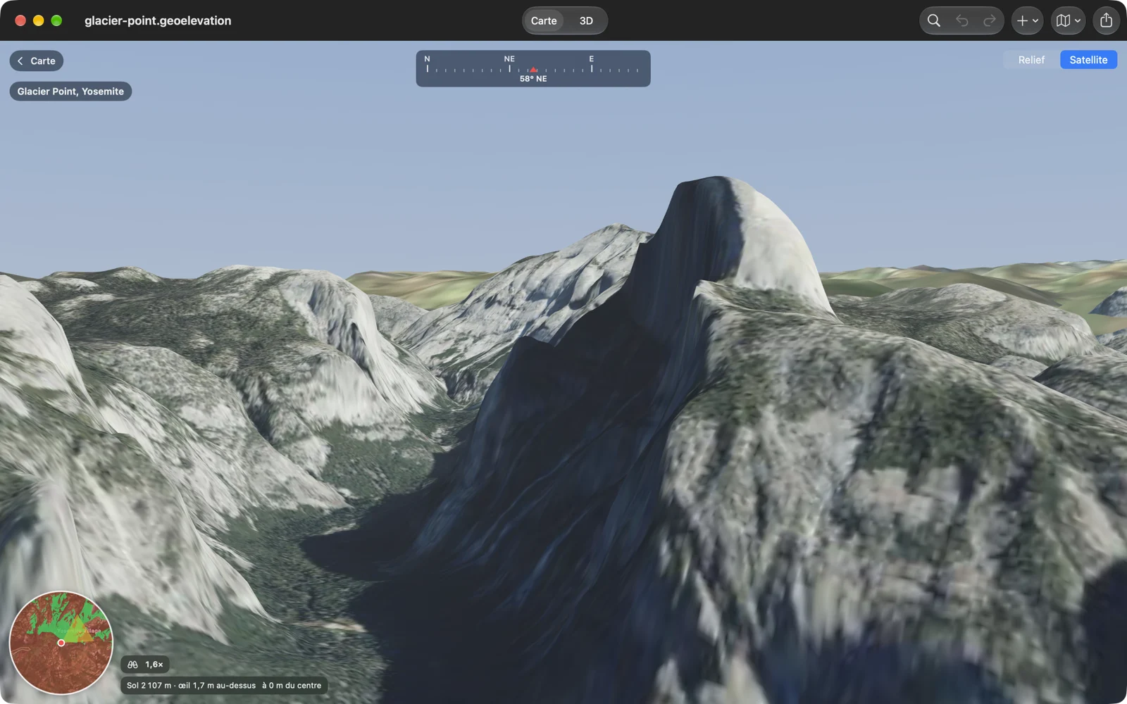Click the glacier-point.geoelevation window title
Screen dimensions: 1127x704
[158, 20]
